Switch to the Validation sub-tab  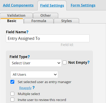tap(16, 16)
